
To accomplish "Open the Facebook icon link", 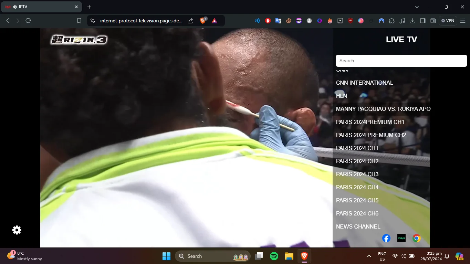I will (x=386, y=238).
